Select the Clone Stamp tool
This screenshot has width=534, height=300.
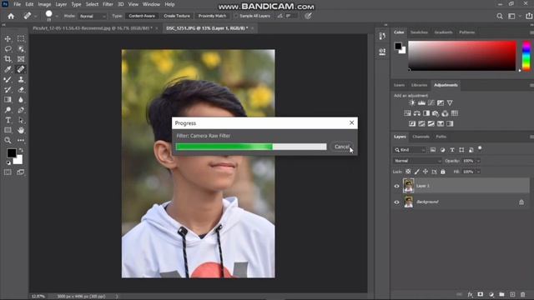point(21,80)
